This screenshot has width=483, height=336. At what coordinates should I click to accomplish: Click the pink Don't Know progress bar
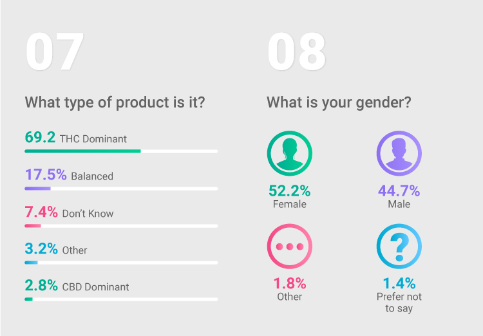121,226
